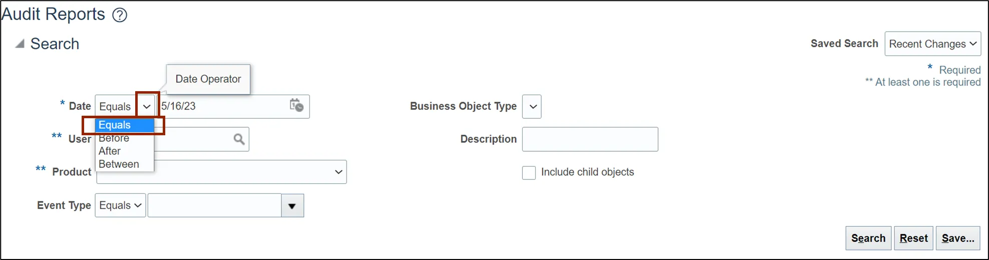
Task: Open the Event Type Equals operator dropdown
Action: pos(120,205)
